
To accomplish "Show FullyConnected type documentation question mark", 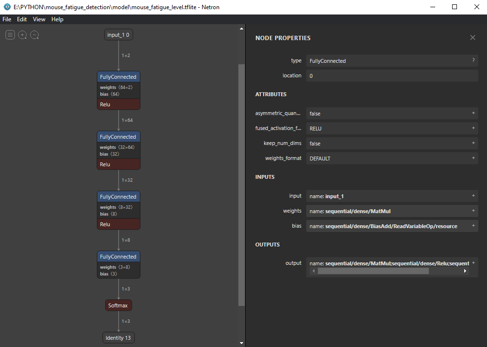I will pos(473,60).
